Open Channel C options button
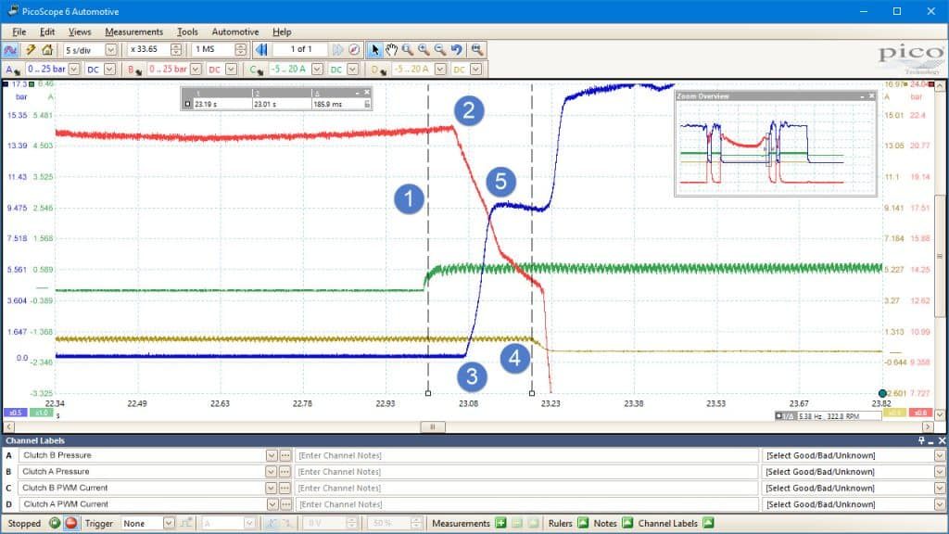This screenshot has height=534, width=949. coord(256,70)
